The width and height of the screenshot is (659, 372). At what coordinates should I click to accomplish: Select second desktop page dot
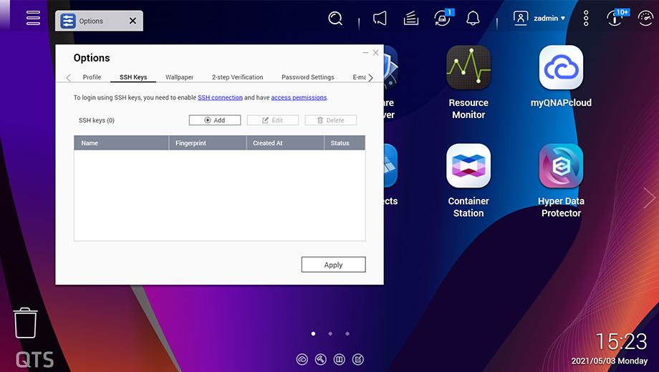pos(330,333)
